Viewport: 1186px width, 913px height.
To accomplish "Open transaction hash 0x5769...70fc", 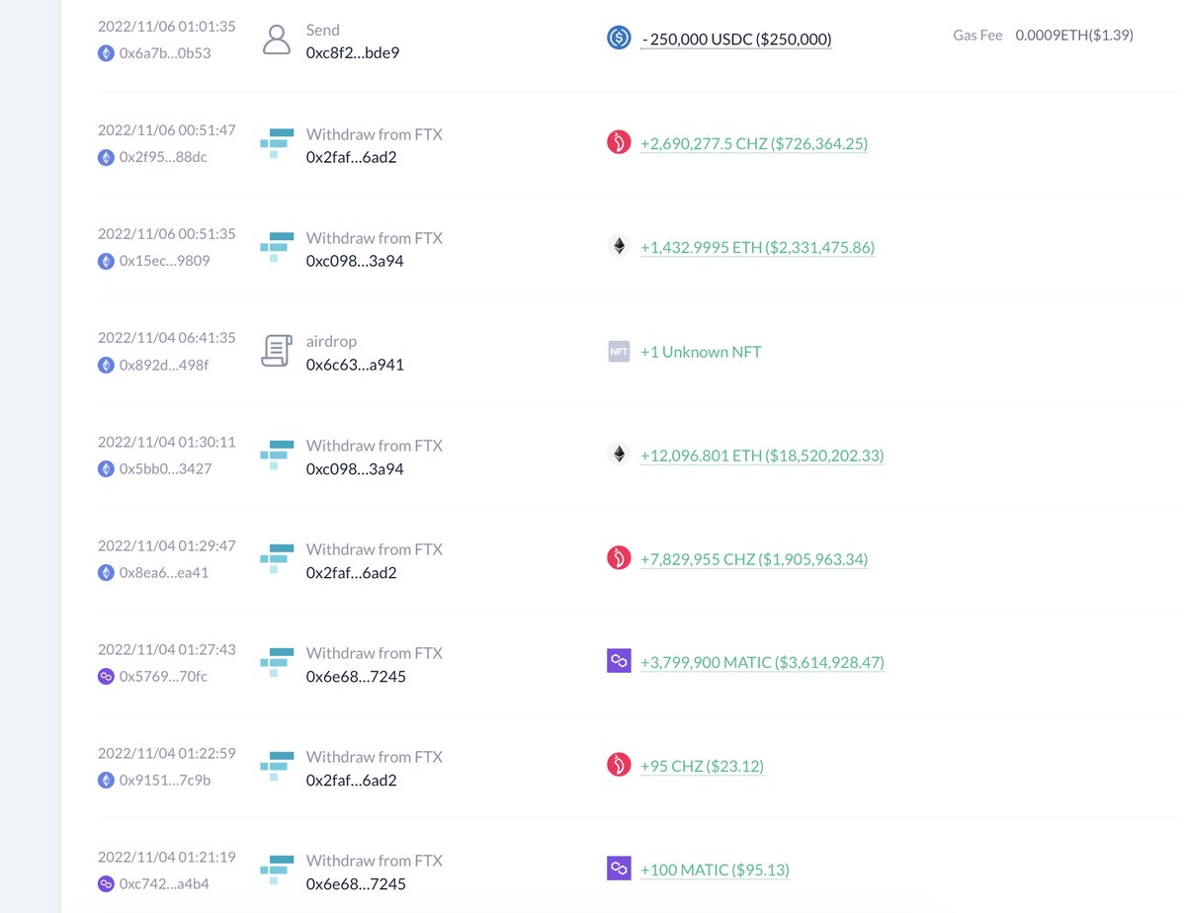I will (x=164, y=676).
